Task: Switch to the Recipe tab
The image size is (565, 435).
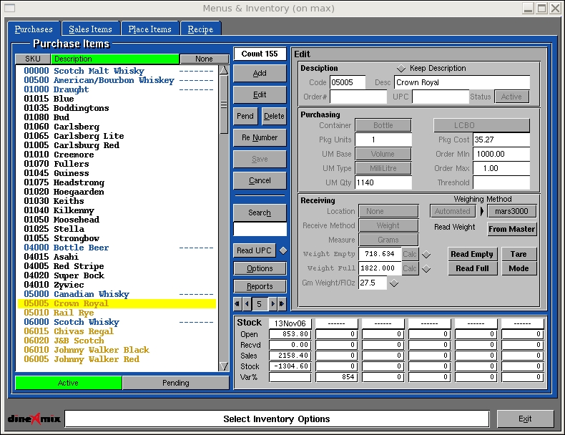Action: pos(200,29)
